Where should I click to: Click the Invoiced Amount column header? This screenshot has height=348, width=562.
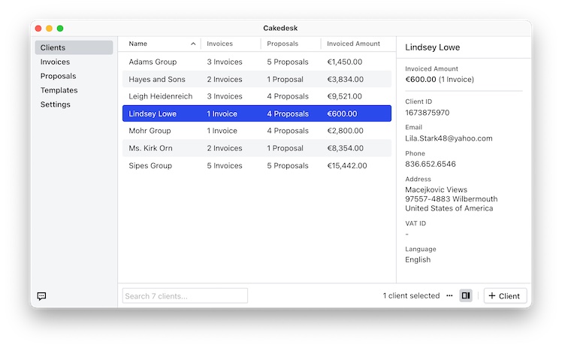tap(353, 44)
